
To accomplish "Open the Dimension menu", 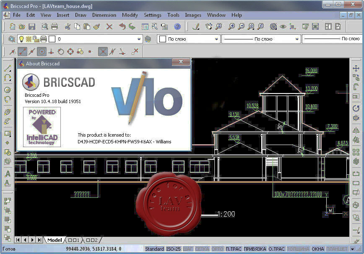I will 104,15.
